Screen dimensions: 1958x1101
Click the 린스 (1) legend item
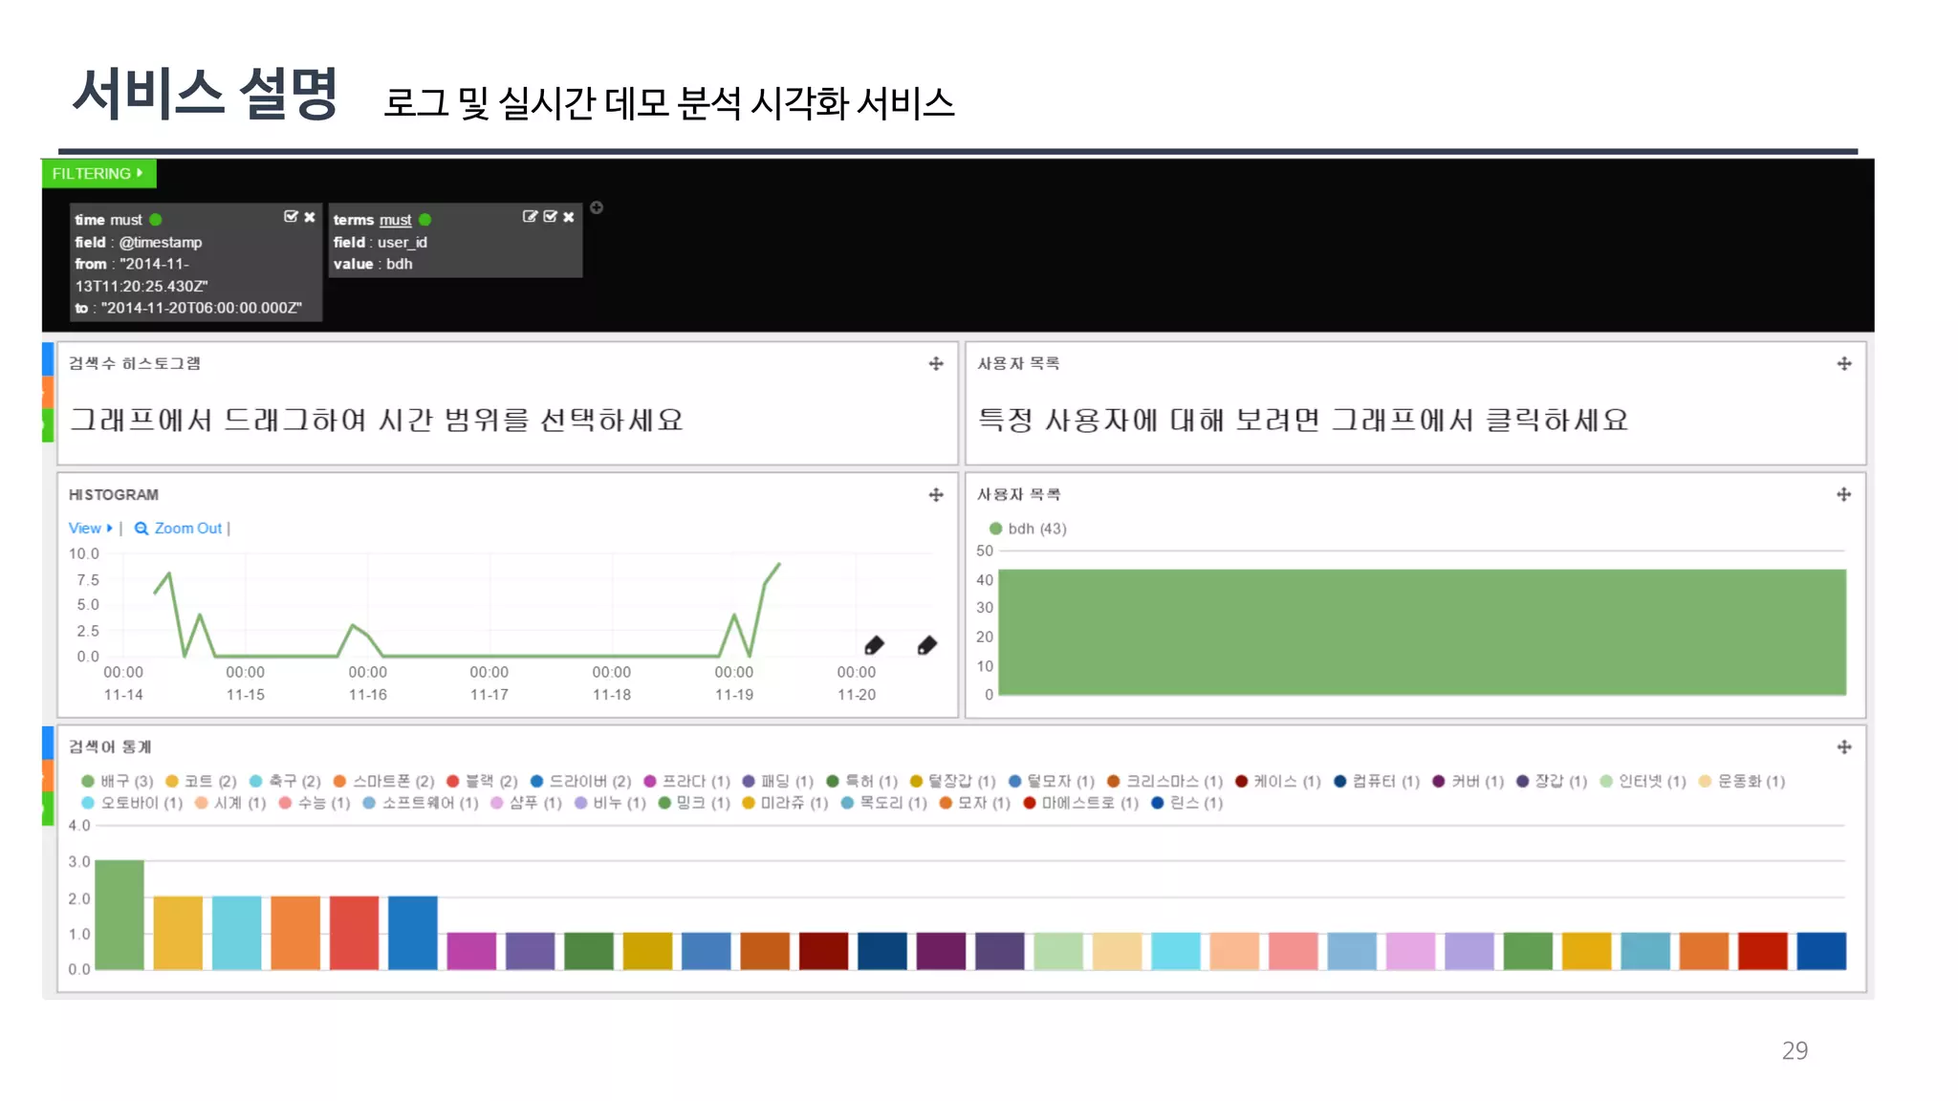coord(1187,803)
